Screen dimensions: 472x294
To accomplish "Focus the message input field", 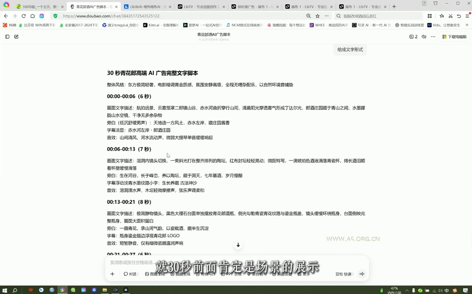I will click(x=237, y=262).
